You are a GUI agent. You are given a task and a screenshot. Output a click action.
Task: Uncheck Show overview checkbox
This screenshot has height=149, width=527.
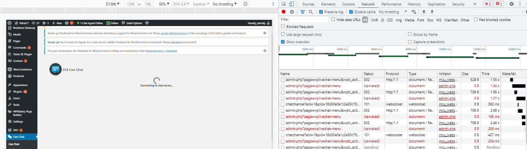click(x=283, y=42)
